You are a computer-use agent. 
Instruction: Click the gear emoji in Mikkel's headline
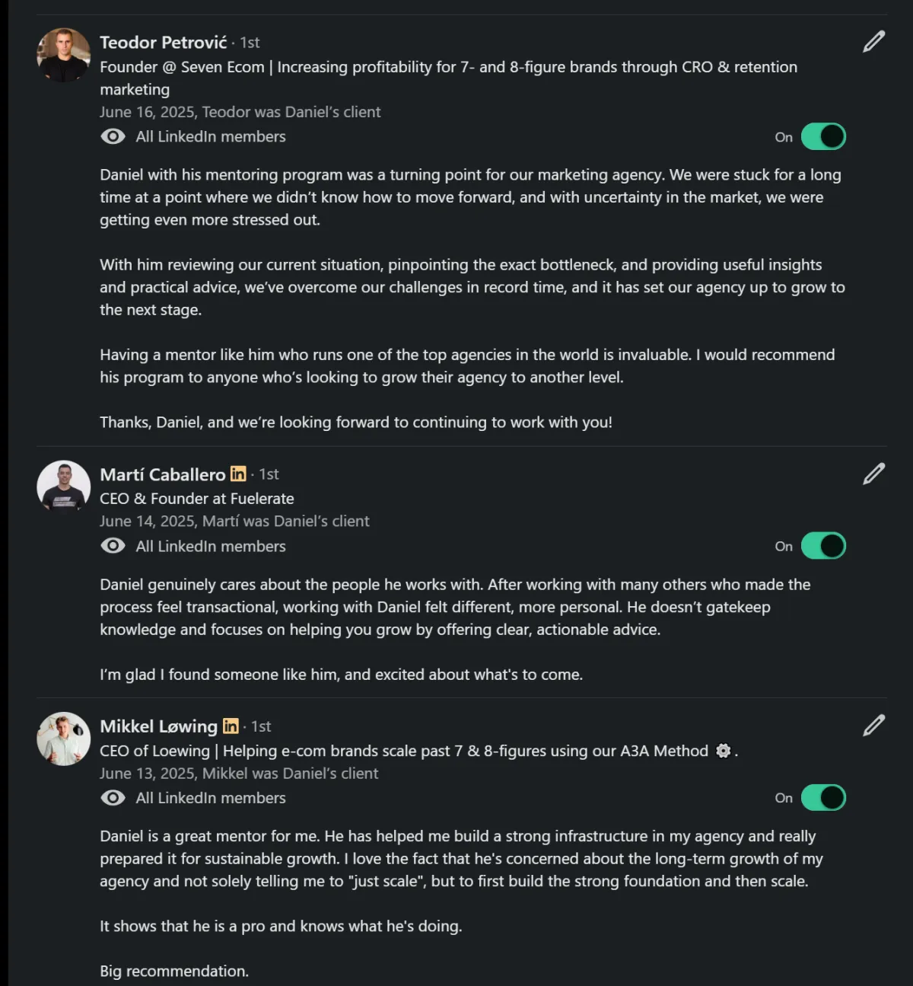pos(723,751)
